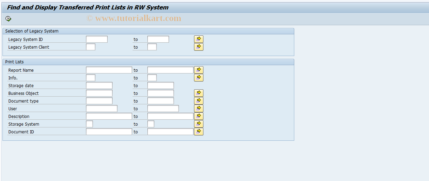
Task: Focus the Description from field
Action: tap(109, 116)
